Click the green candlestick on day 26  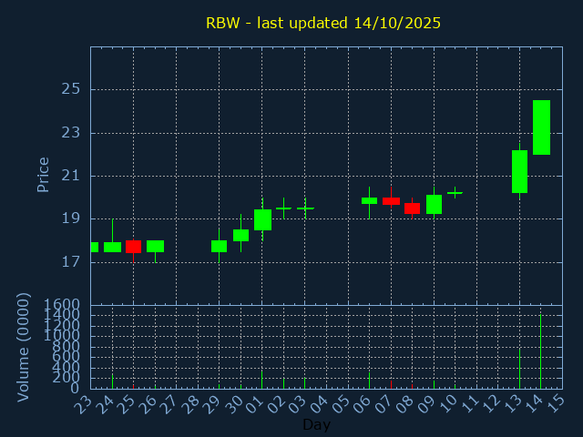155,246
